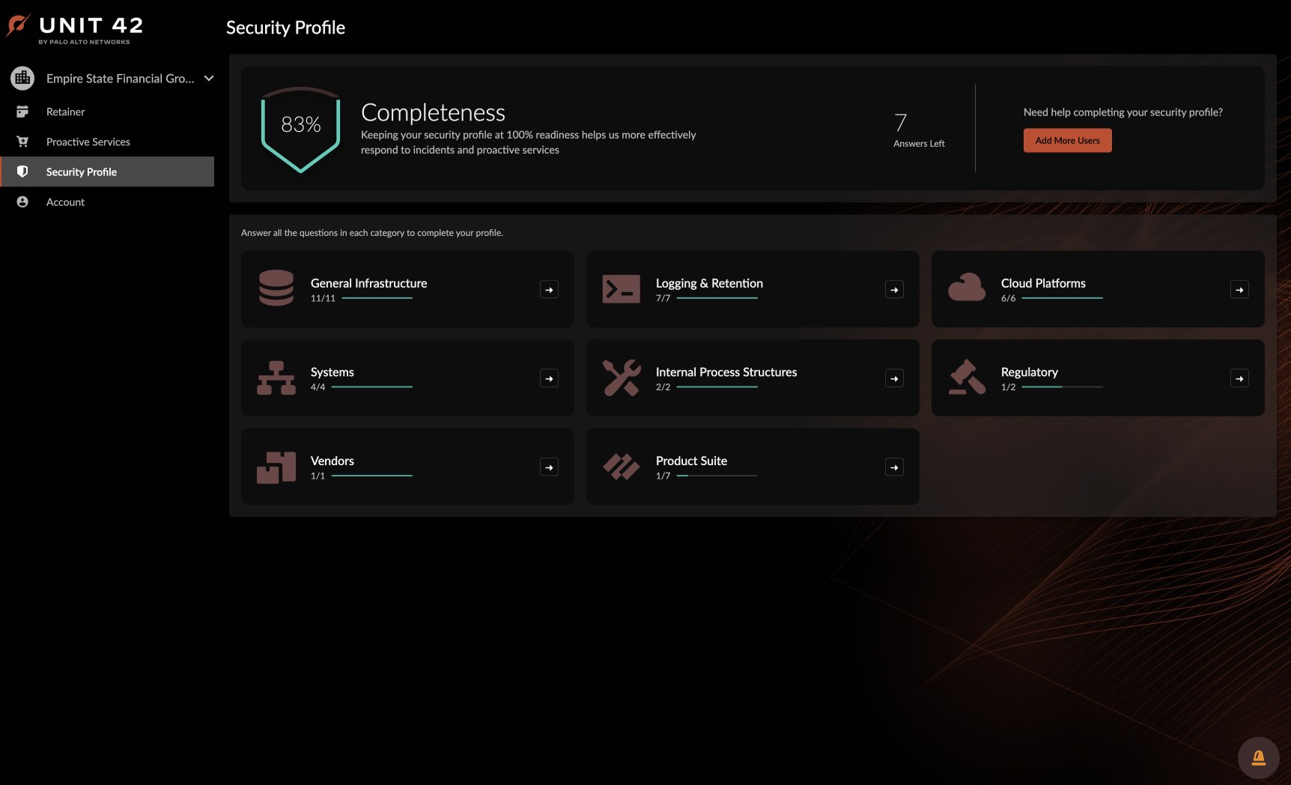
Task: Click the Regulatory gavel icon
Action: [966, 378]
